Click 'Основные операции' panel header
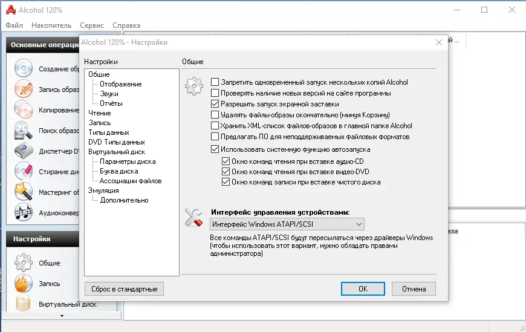 pos(43,45)
